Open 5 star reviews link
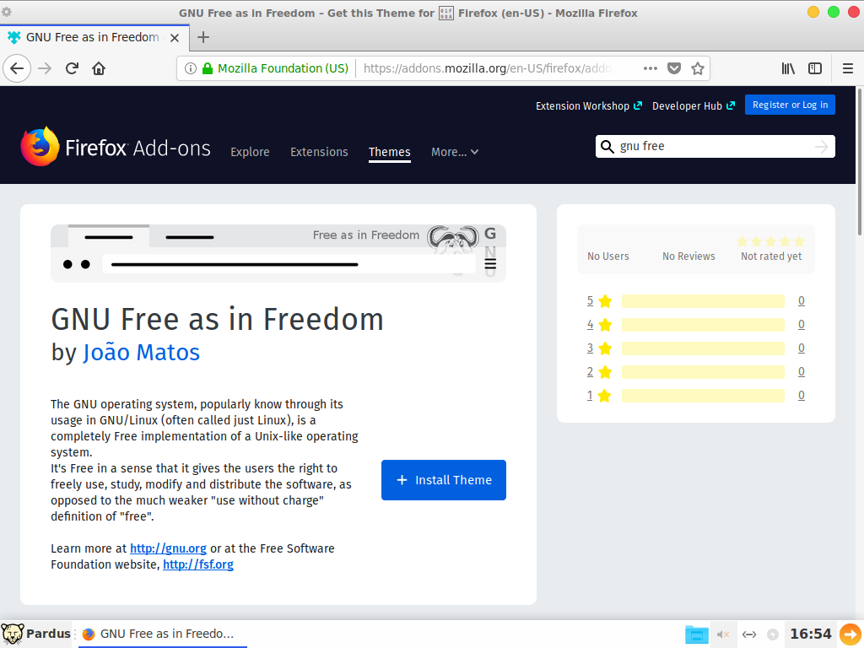Viewport: 864px width, 648px height. (x=590, y=301)
